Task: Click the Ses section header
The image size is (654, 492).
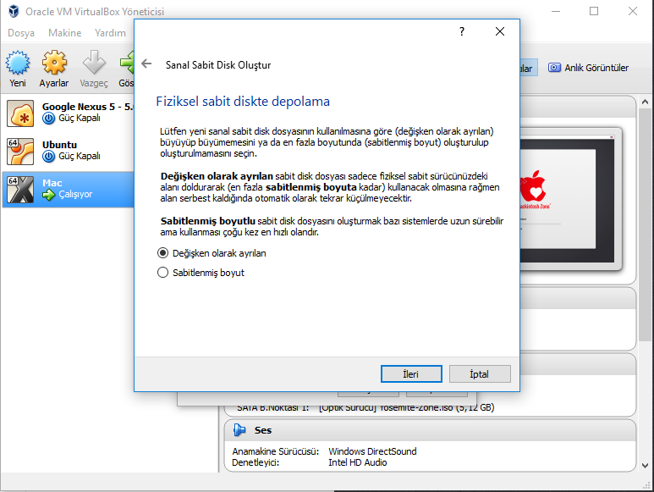Action: 430,430
